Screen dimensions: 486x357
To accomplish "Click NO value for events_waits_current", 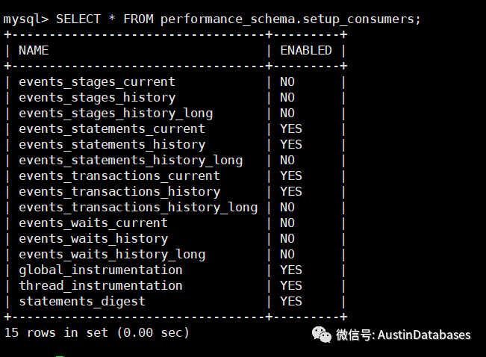I will (287, 223).
